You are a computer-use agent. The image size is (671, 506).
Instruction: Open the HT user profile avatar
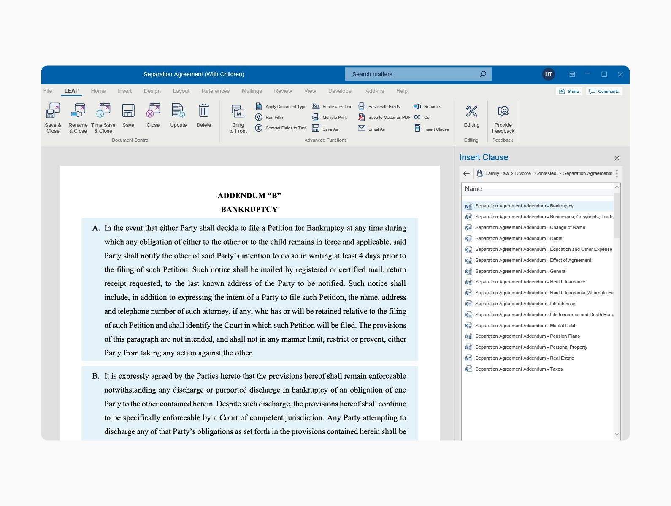(x=548, y=74)
